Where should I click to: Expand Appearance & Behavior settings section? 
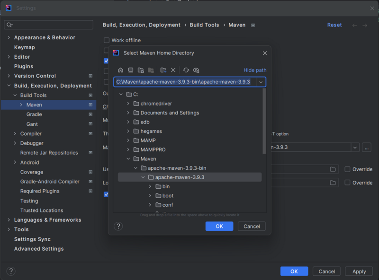tap(9, 37)
